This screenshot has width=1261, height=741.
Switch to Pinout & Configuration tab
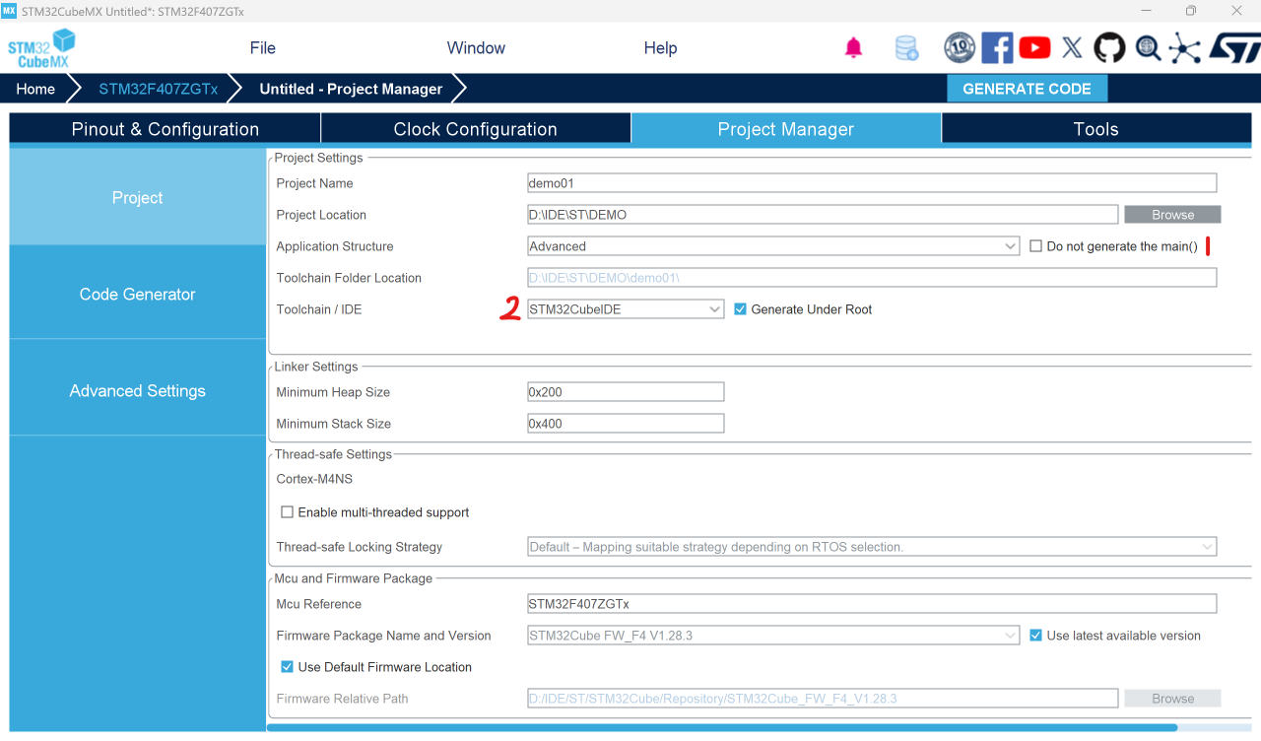[166, 129]
